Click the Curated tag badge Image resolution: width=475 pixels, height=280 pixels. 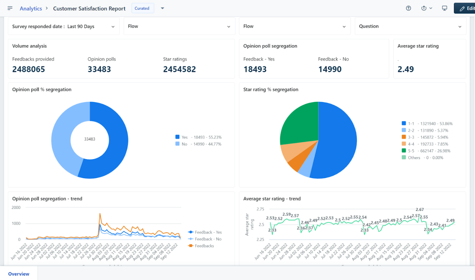coord(143,8)
